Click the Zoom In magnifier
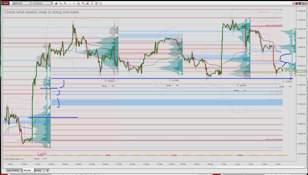 pyautogui.click(x=65, y=3)
